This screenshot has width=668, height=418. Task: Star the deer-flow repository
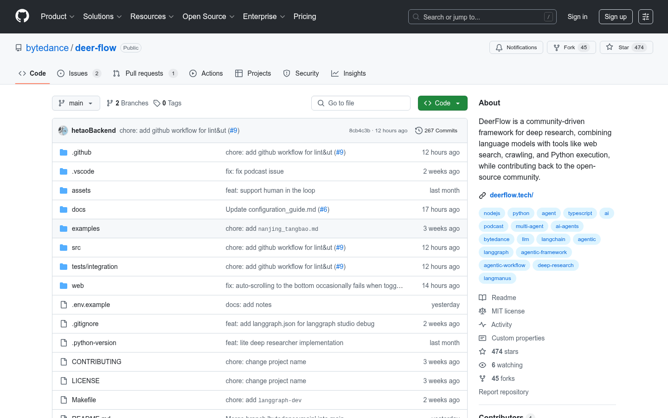tap(626, 47)
